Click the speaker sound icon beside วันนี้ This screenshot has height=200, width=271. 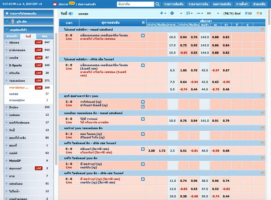click(71, 13)
